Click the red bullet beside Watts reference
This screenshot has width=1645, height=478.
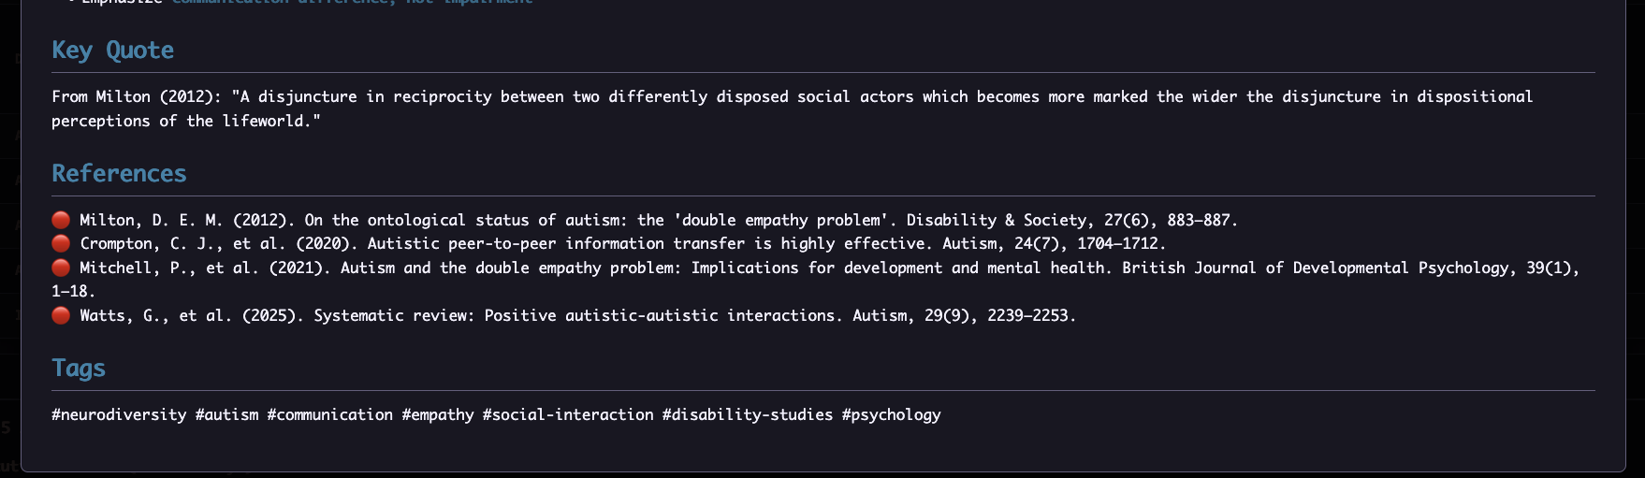pos(61,315)
